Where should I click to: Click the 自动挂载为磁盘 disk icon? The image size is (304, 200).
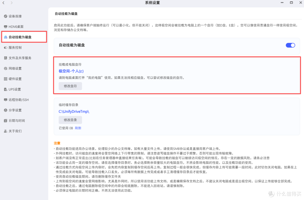pyautogui.click(x=5, y=37)
